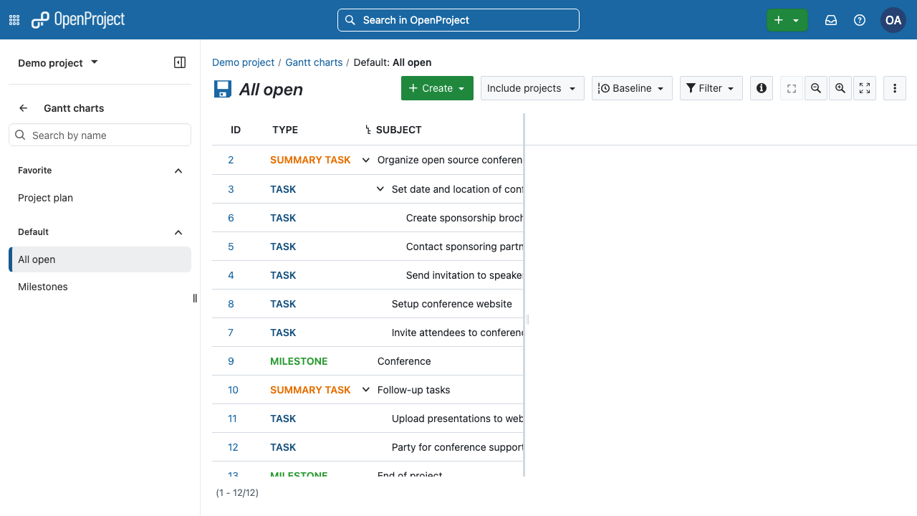The height and width of the screenshot is (516, 917).
Task: Click the All open page title
Action: (x=271, y=90)
